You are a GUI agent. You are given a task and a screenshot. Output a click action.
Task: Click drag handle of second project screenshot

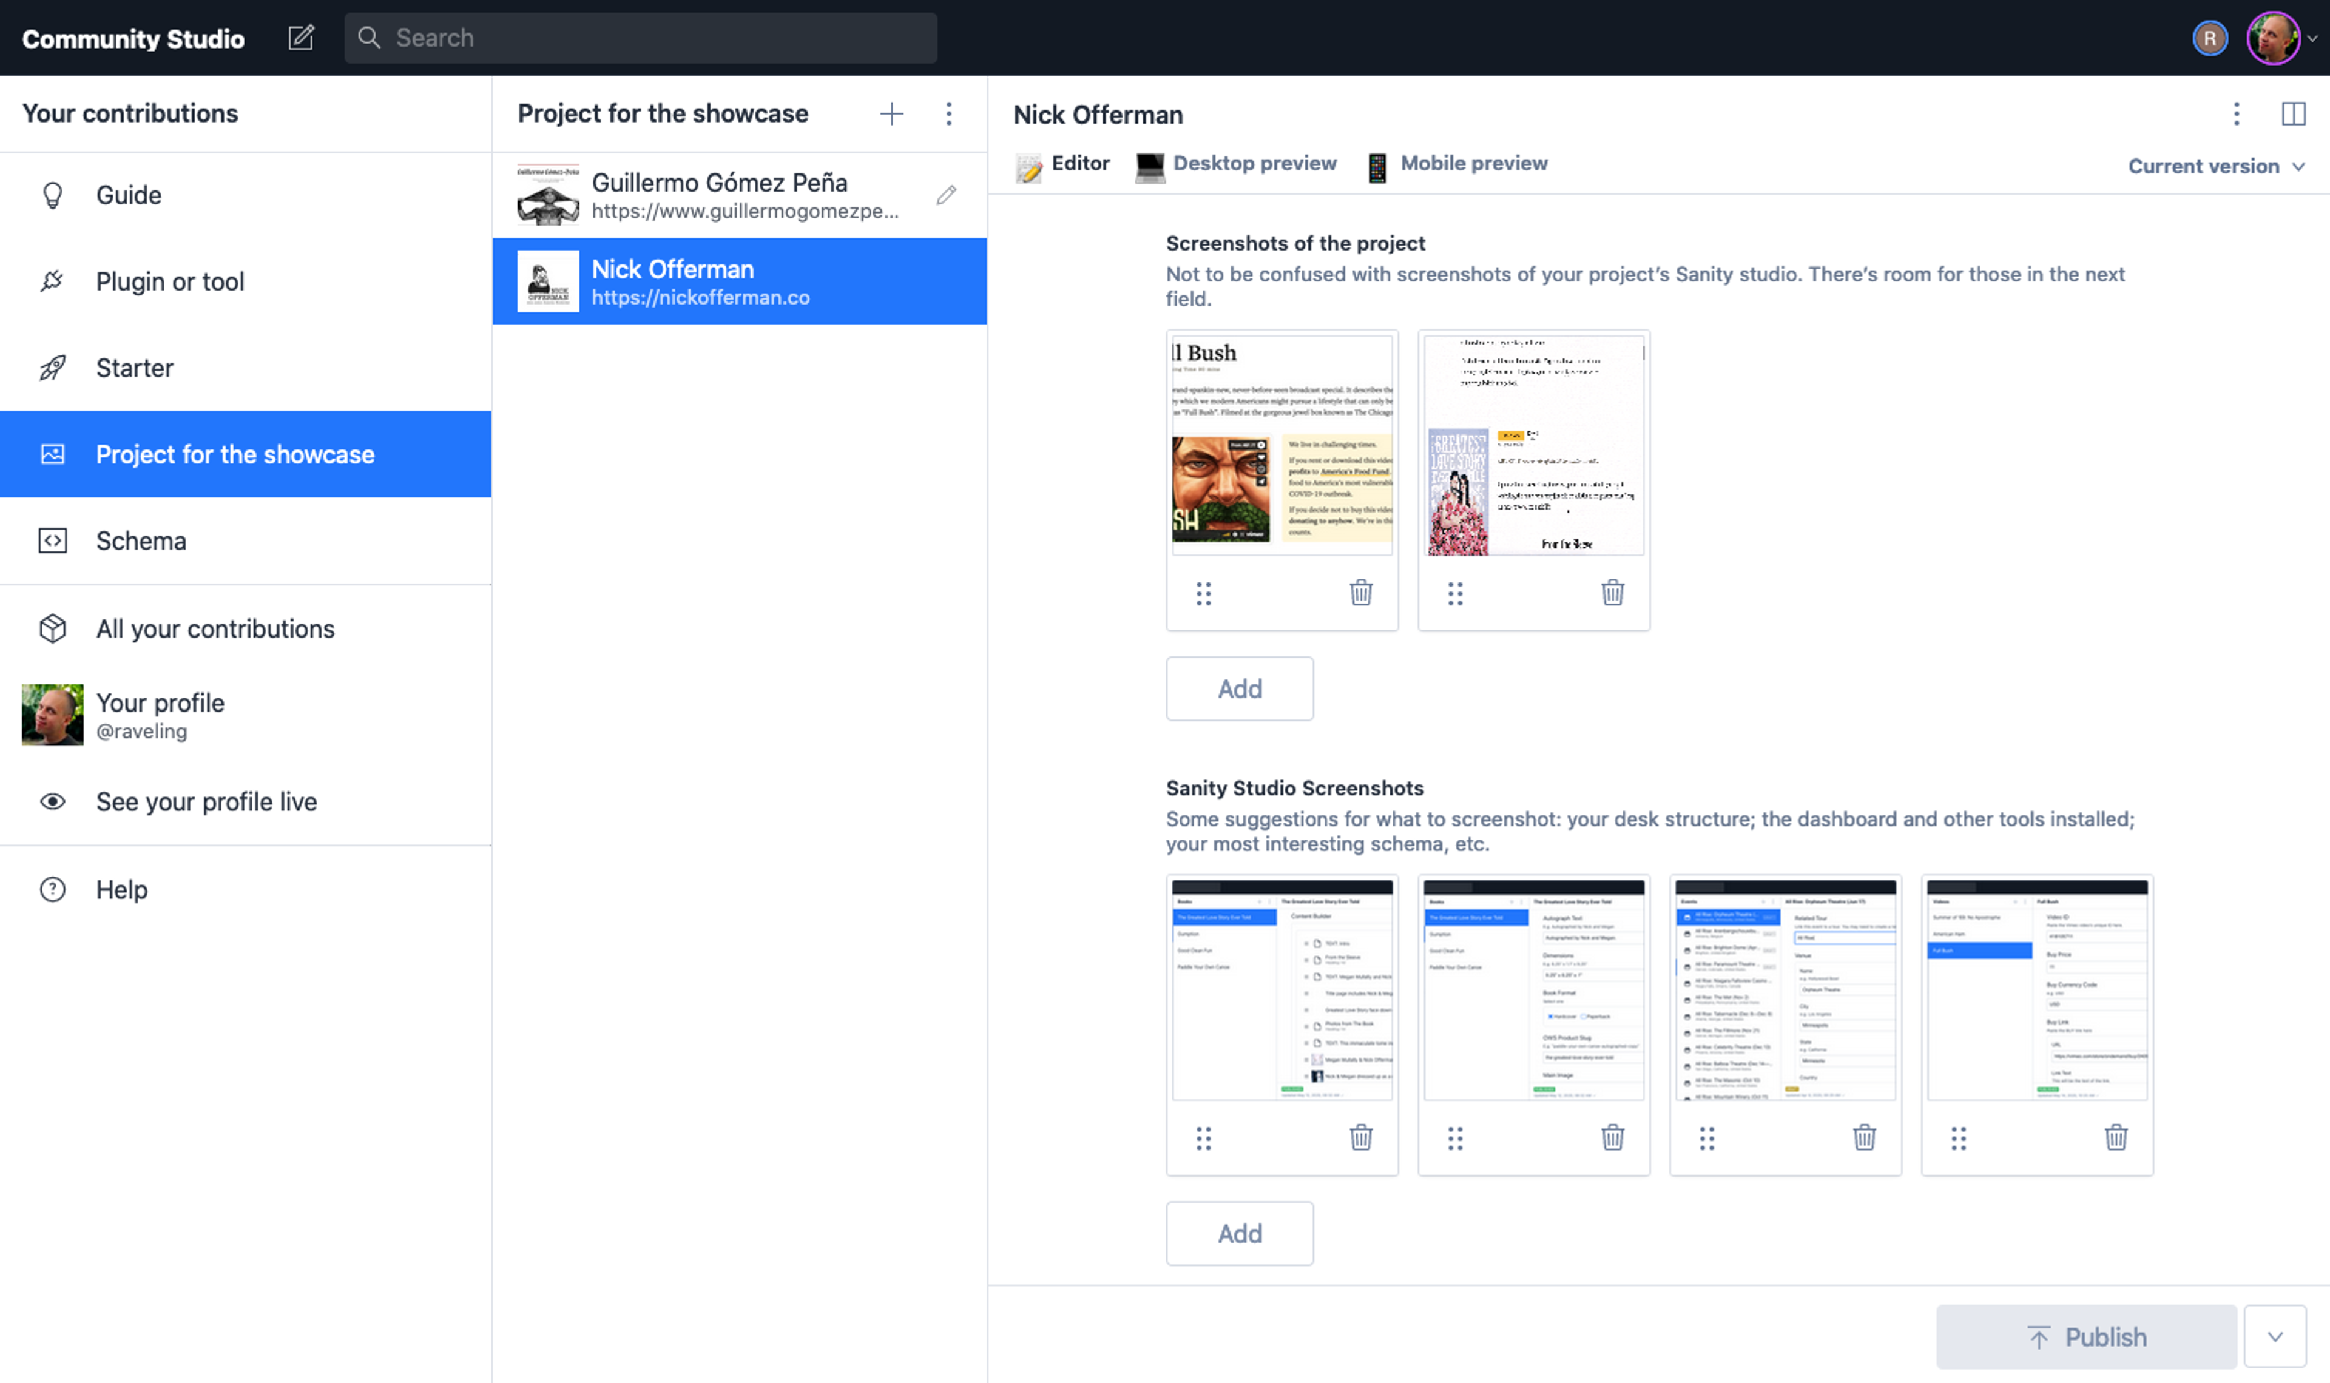click(1455, 593)
